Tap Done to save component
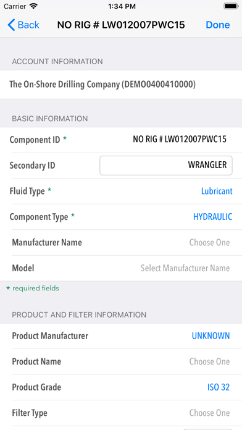This screenshot has height=430, width=242. click(x=217, y=25)
